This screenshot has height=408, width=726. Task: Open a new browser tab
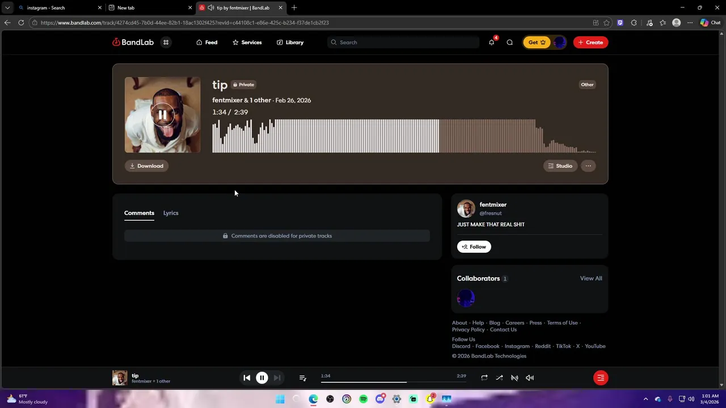294,8
